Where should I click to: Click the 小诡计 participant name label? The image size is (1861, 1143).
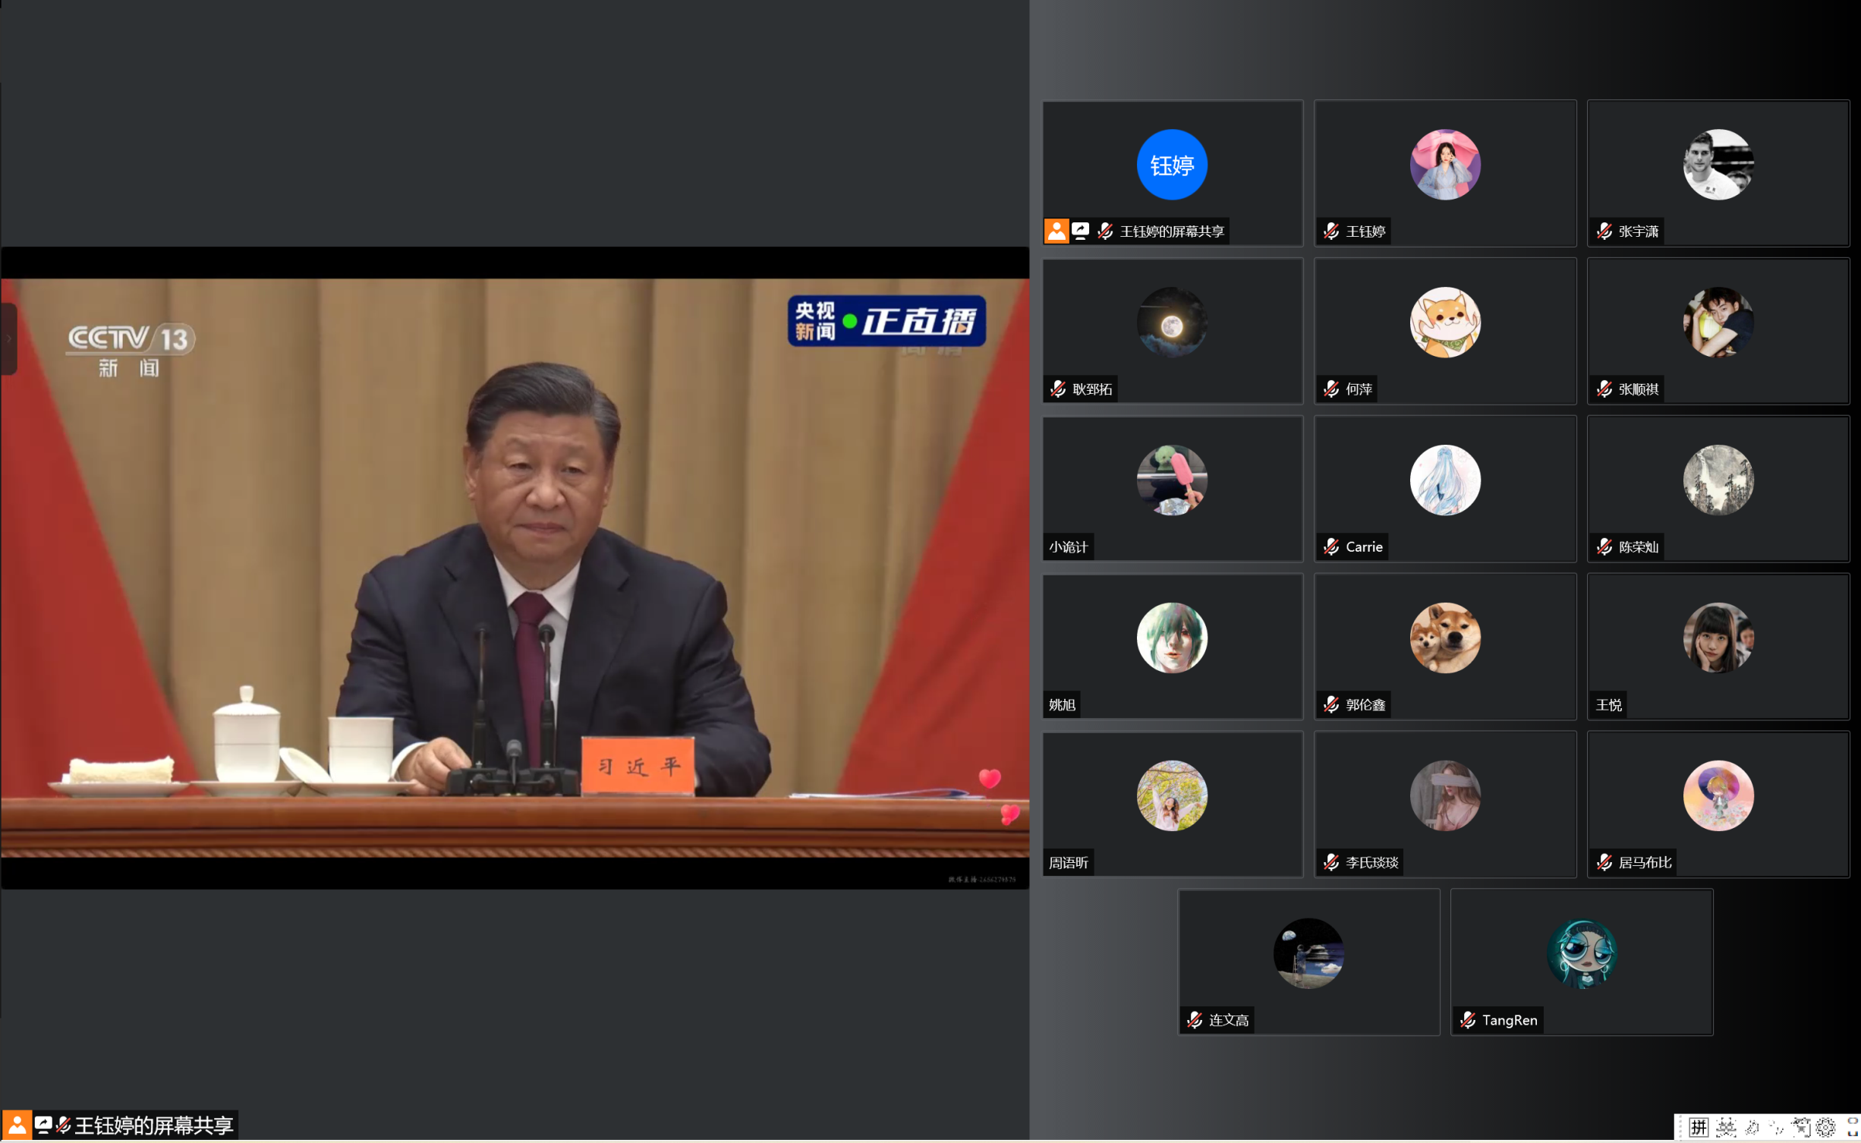1068,546
